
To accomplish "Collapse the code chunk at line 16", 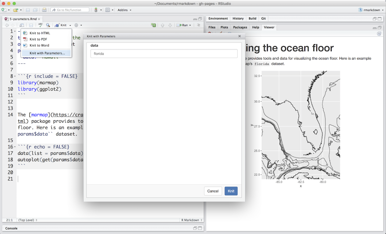I will pyautogui.click(x=15, y=147).
